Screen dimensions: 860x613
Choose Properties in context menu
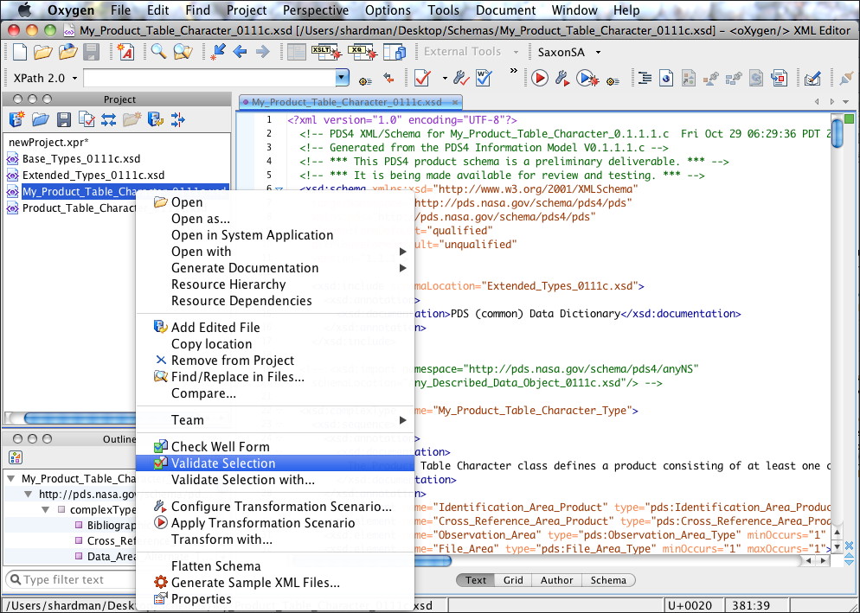coord(275,599)
